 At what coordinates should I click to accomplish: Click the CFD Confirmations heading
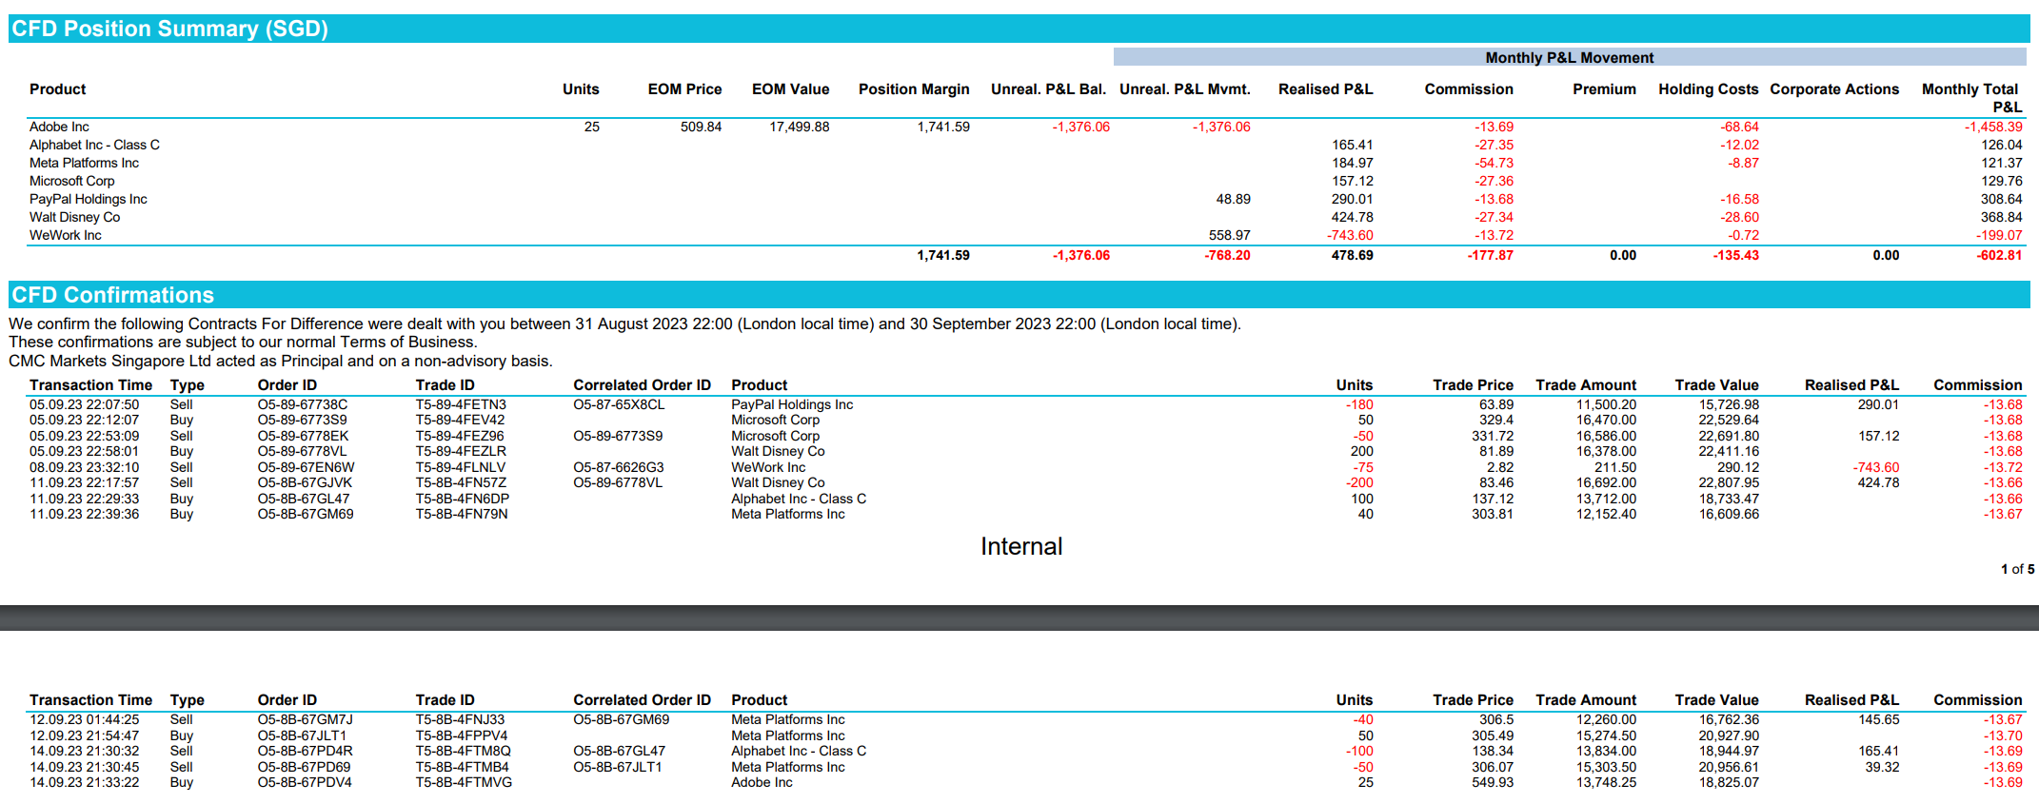[x=112, y=295]
